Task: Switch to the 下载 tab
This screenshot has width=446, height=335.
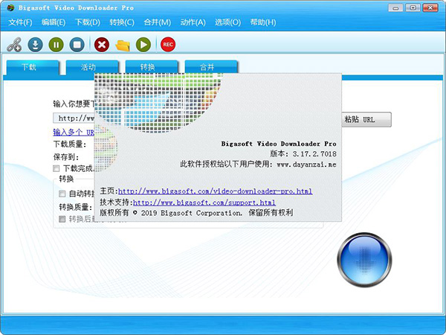Action: pyautogui.click(x=33, y=67)
